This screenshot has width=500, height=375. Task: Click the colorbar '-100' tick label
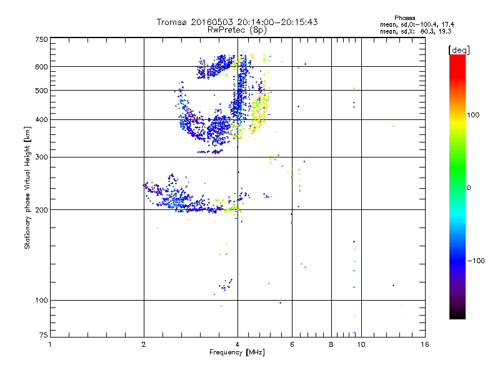pyautogui.click(x=476, y=261)
